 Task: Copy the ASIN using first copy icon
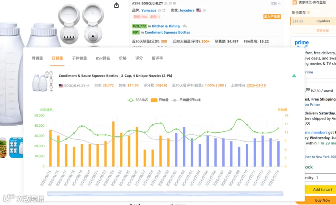[166, 3]
